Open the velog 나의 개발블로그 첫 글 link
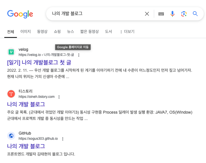206x163 pixels. coord(39,62)
